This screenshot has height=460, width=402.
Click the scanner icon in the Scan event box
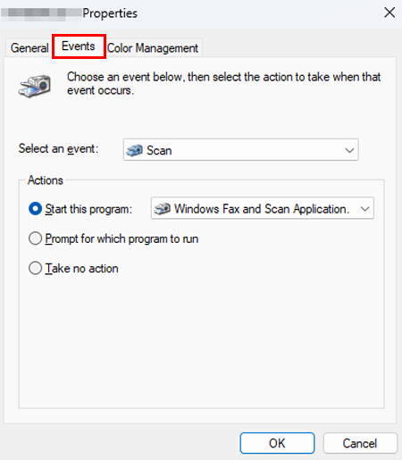click(x=134, y=150)
